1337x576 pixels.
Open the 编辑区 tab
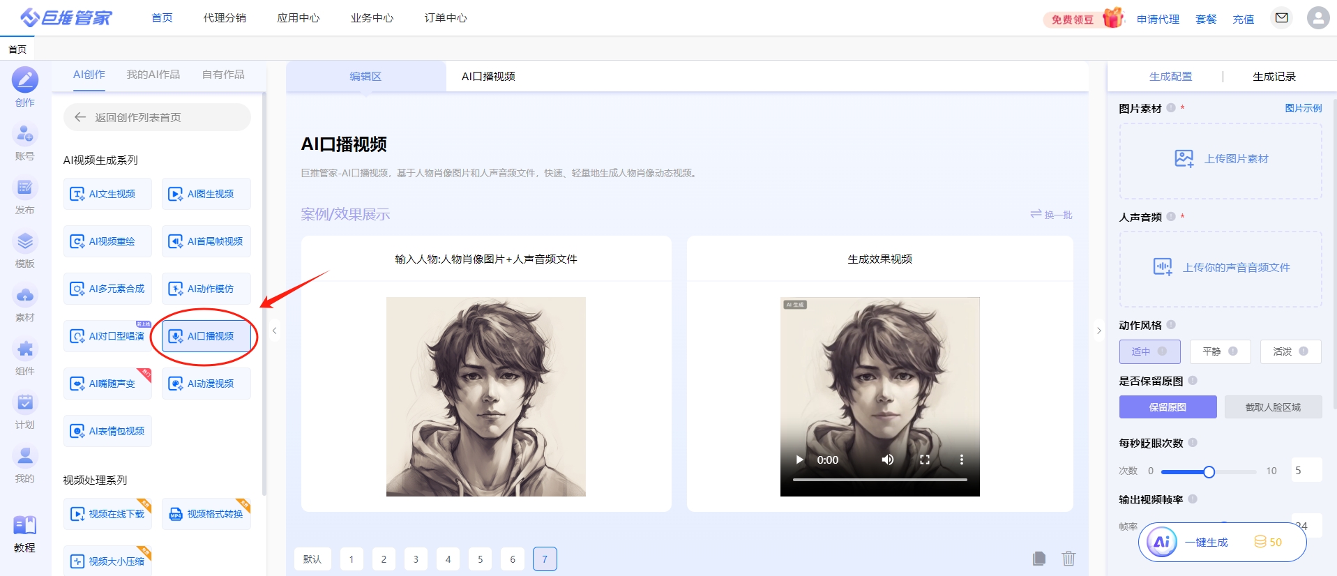365,77
